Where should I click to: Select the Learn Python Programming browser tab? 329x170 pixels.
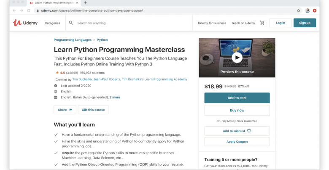coord(54,3)
